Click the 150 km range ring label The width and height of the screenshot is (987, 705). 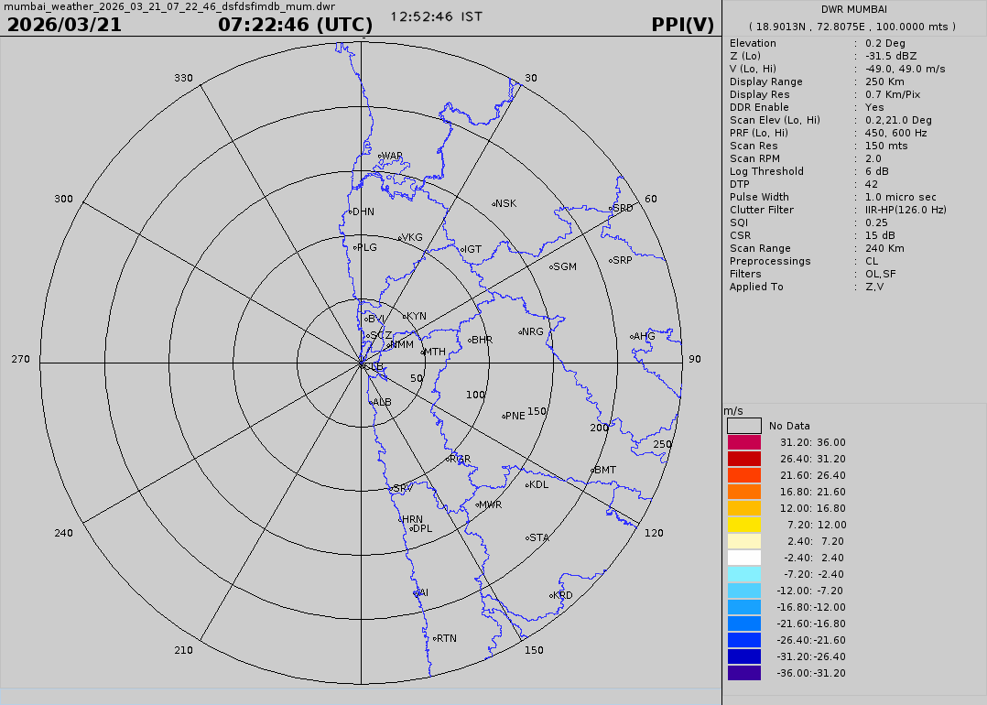(x=537, y=411)
